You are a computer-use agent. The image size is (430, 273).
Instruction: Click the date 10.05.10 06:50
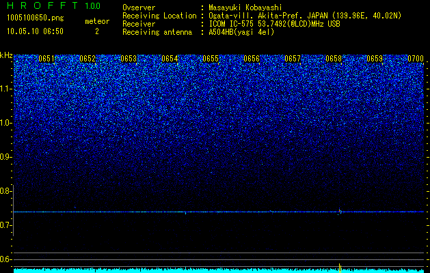(x=35, y=31)
